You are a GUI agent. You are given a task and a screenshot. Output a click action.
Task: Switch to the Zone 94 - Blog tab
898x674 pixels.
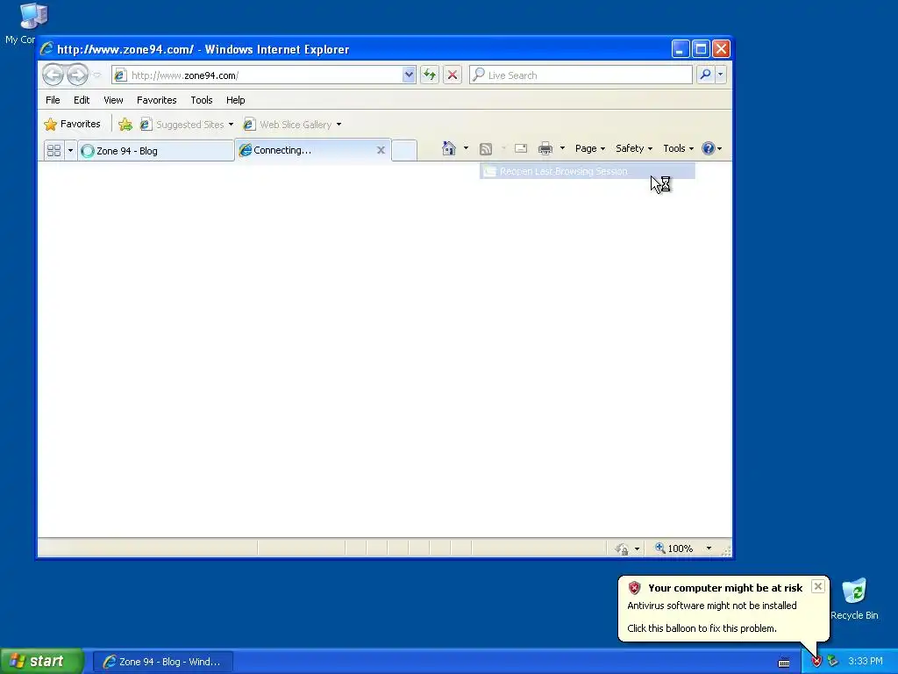click(156, 151)
